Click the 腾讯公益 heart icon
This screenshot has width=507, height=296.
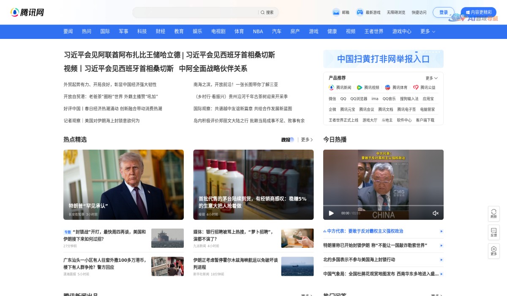tap(415, 88)
